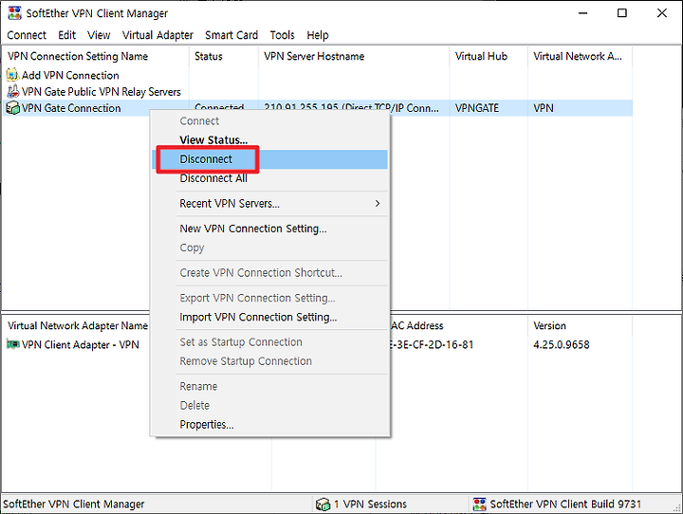Image resolution: width=683 pixels, height=514 pixels.
Task: Click the Virtual Network A... column header
Action: (580, 56)
